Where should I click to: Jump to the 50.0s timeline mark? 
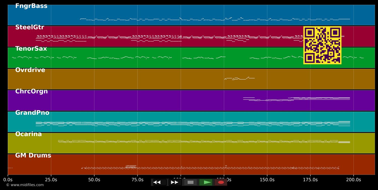coord(94,180)
